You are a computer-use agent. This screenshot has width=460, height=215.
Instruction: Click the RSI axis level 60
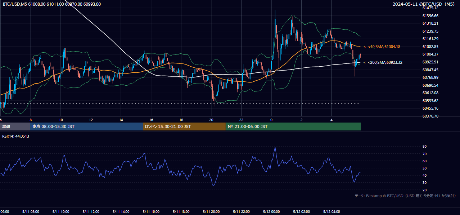click(424, 161)
